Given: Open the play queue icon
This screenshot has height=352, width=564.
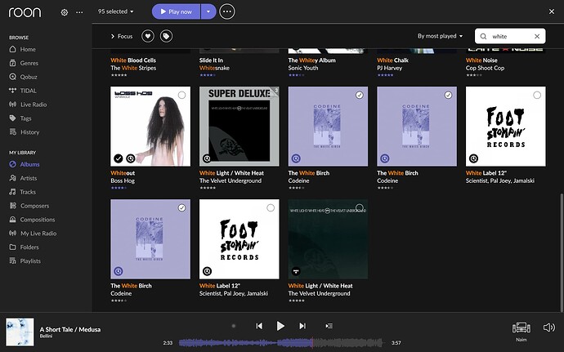Looking at the screenshot, I should click(x=329, y=326).
